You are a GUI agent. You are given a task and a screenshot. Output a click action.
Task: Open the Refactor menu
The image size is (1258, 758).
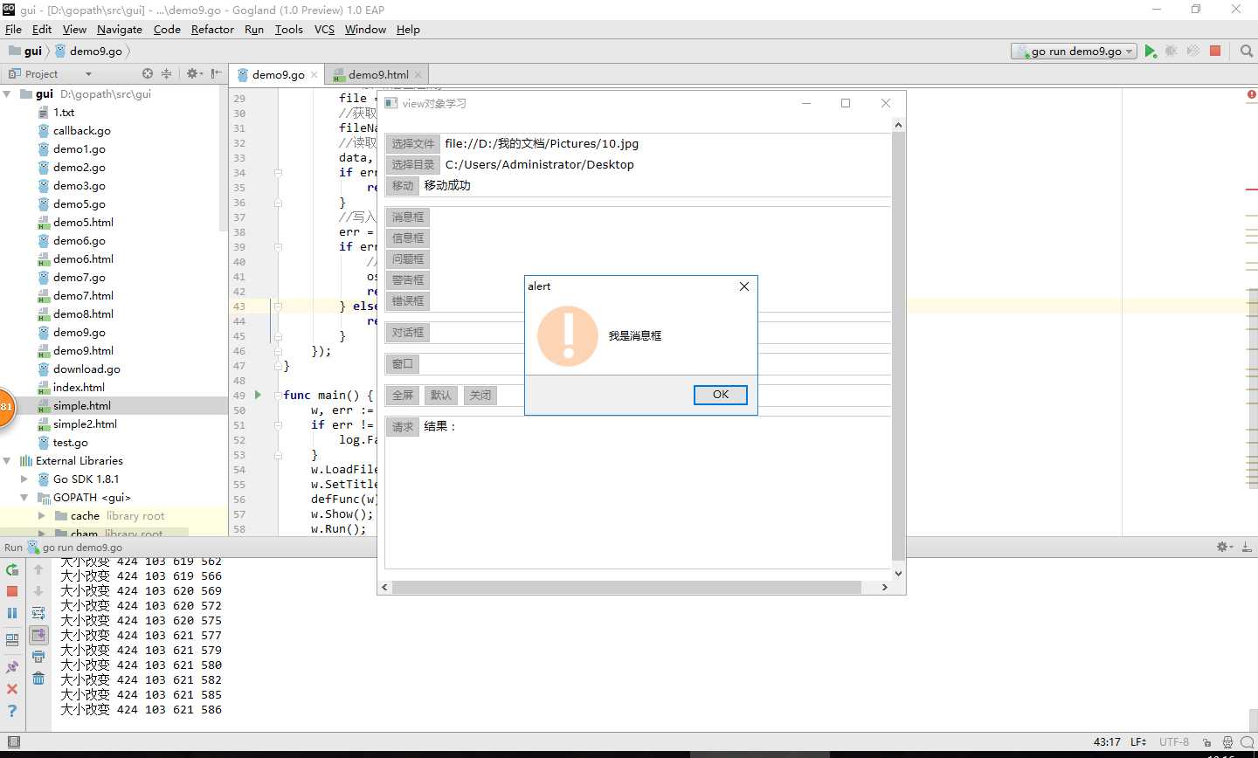(212, 29)
